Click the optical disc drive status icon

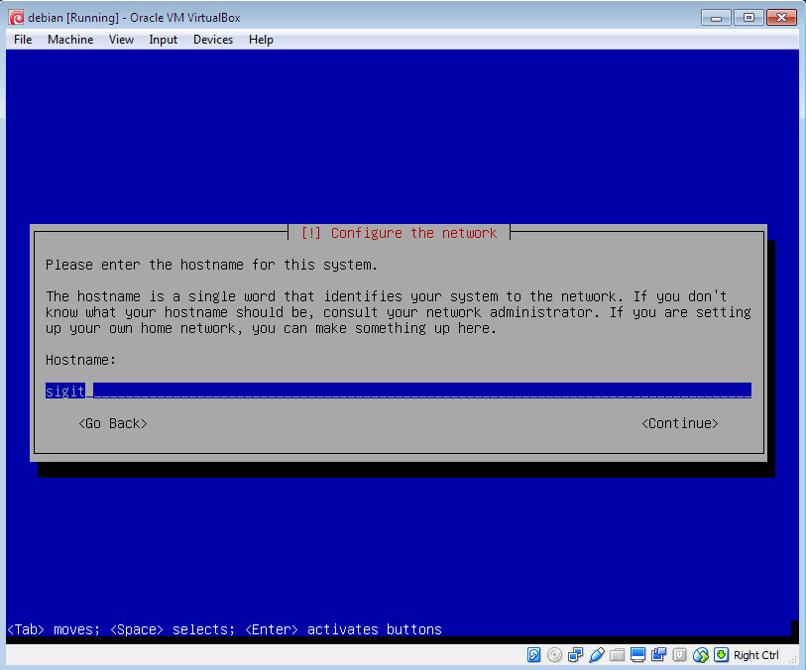[554, 654]
